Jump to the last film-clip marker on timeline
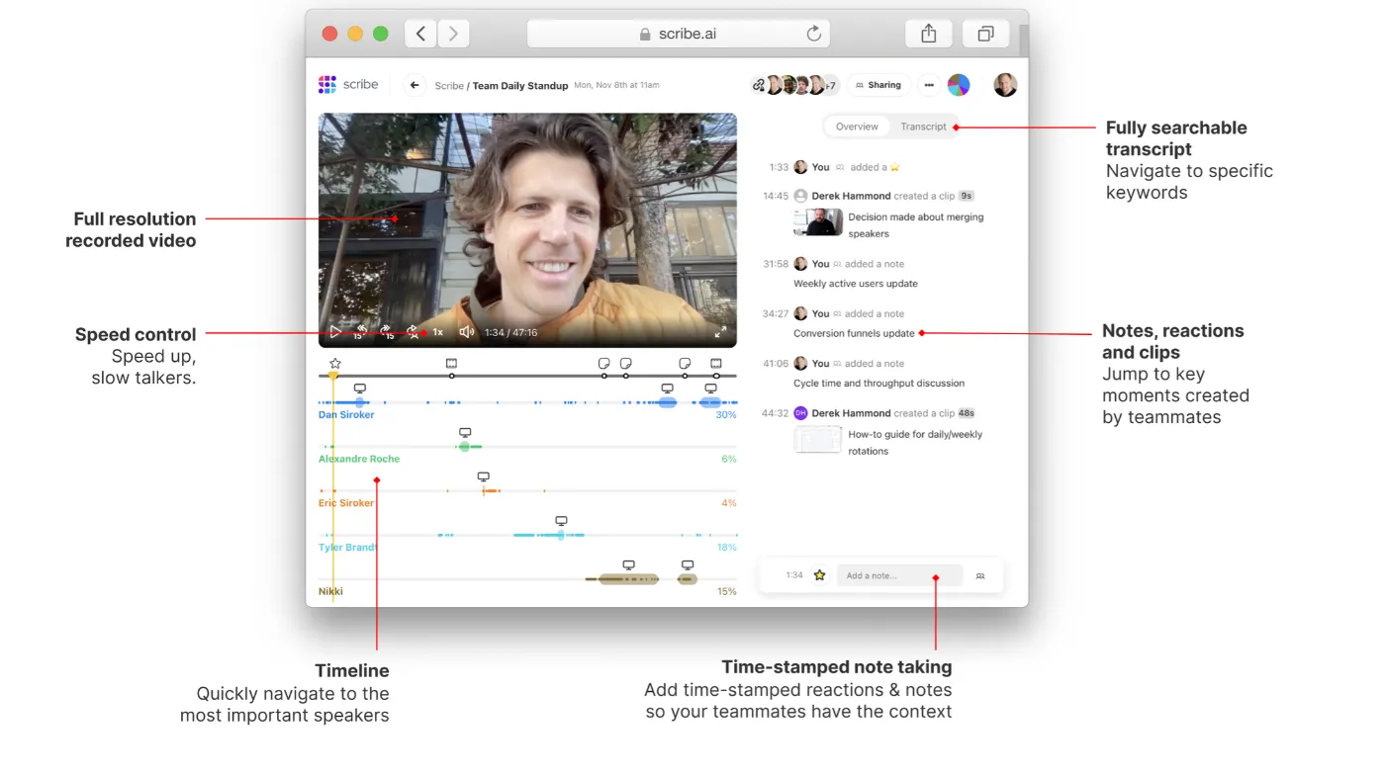 click(x=715, y=364)
